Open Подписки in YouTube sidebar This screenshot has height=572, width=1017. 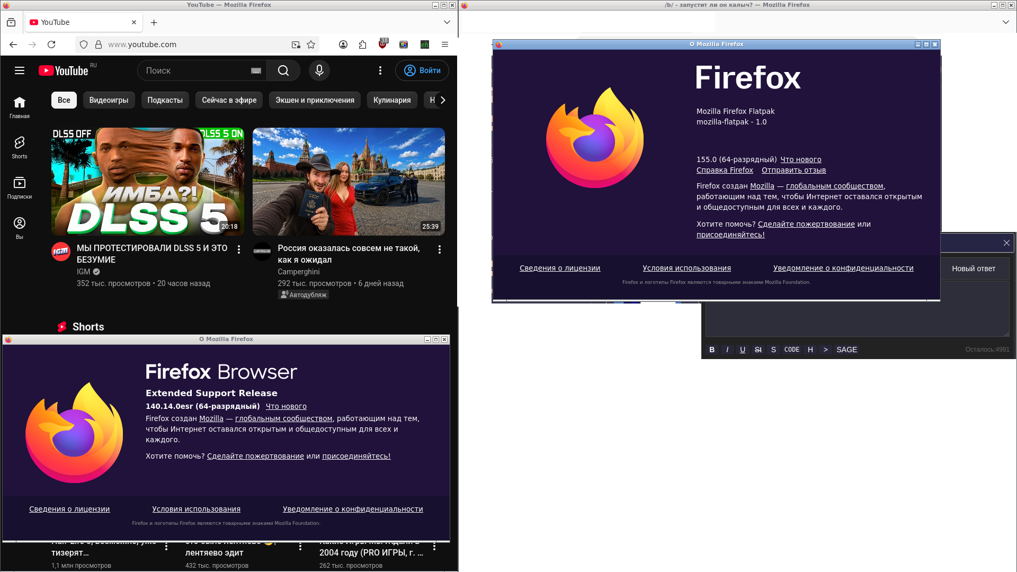coord(20,187)
